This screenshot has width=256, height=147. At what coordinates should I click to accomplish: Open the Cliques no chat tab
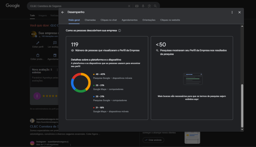coord(108,20)
